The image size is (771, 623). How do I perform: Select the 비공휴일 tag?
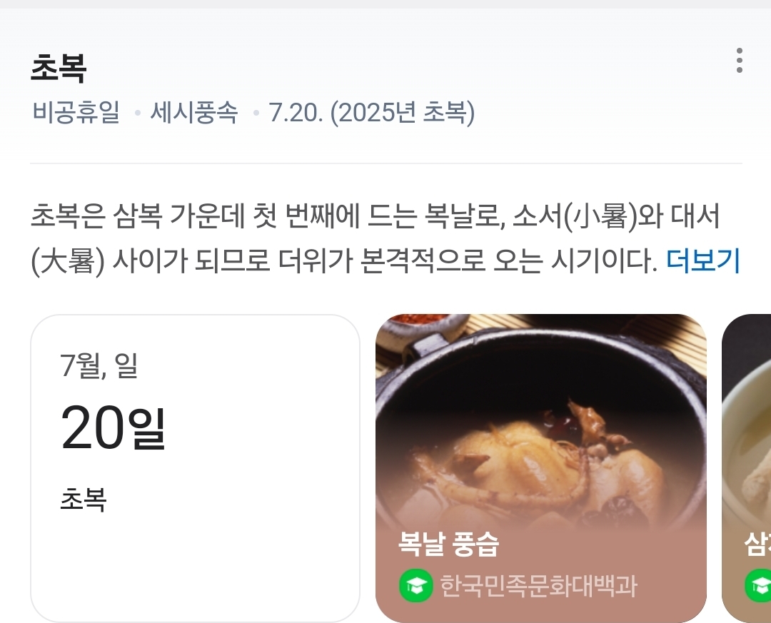[x=76, y=112]
